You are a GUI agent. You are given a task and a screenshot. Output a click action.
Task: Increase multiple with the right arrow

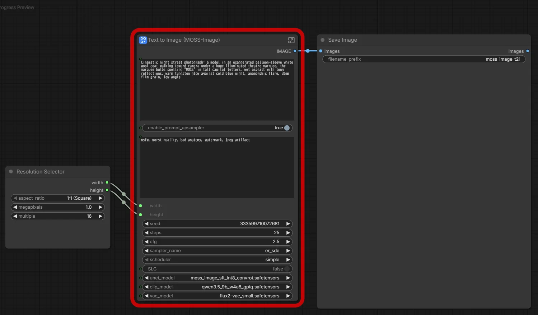click(x=100, y=216)
